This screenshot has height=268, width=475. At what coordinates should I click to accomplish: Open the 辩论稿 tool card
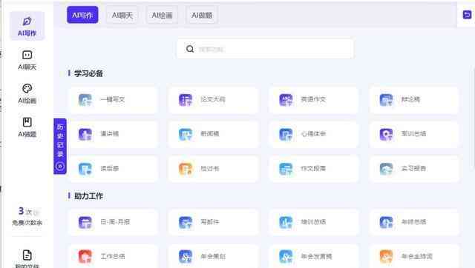click(414, 100)
